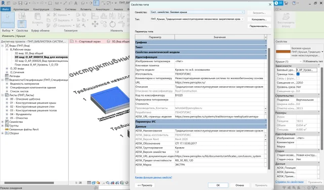Expand the Текст parameter group
324x190 pixels.
point(201,47)
